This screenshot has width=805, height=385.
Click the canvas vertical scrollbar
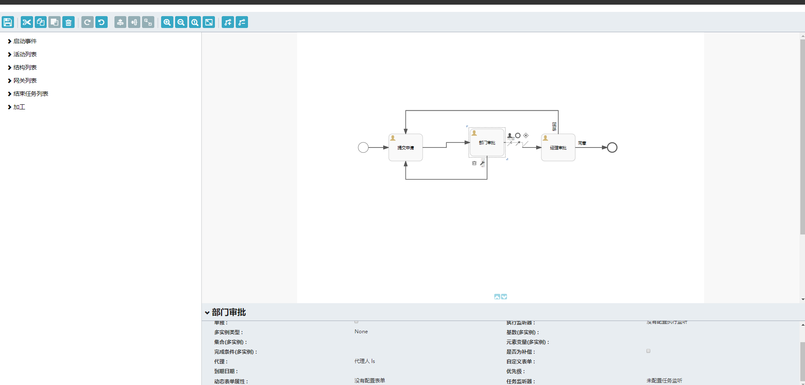pyautogui.click(x=802, y=137)
